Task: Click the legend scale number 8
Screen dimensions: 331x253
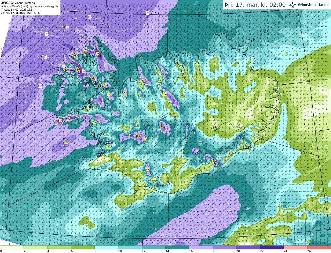Action: coord(95,251)
